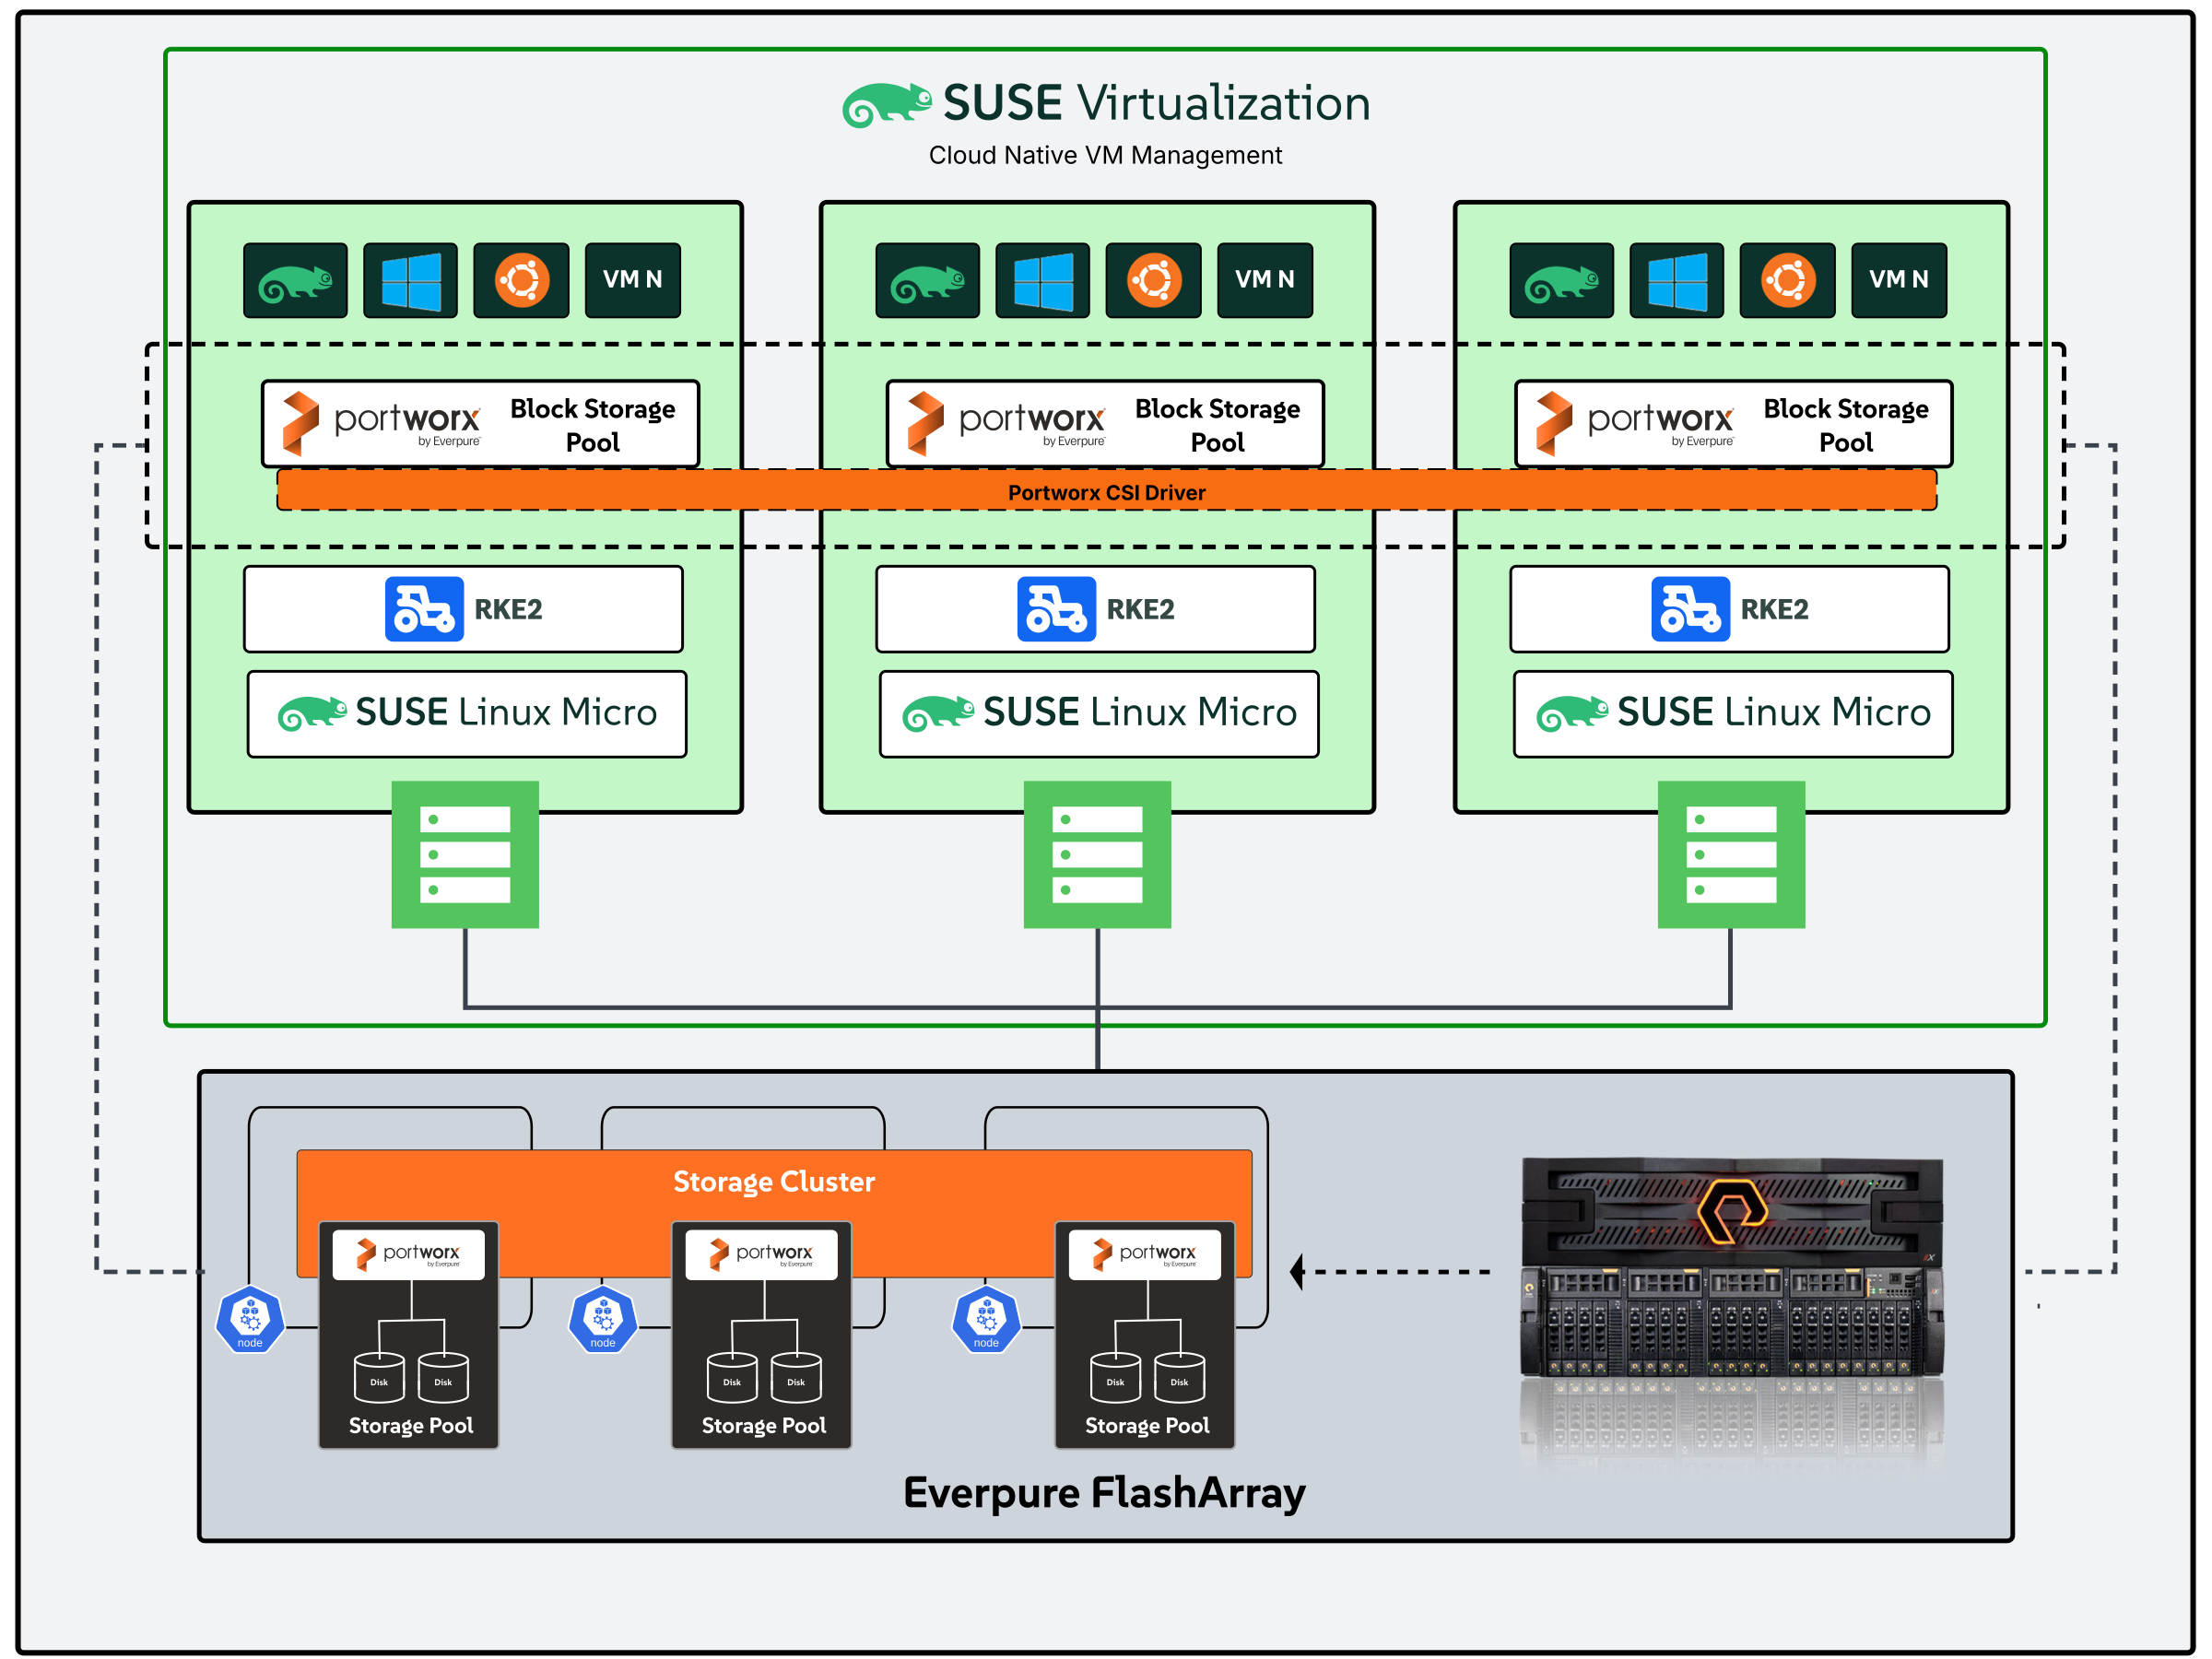
Task: Click the green server icon under left host
Action: pyautogui.click(x=465, y=854)
